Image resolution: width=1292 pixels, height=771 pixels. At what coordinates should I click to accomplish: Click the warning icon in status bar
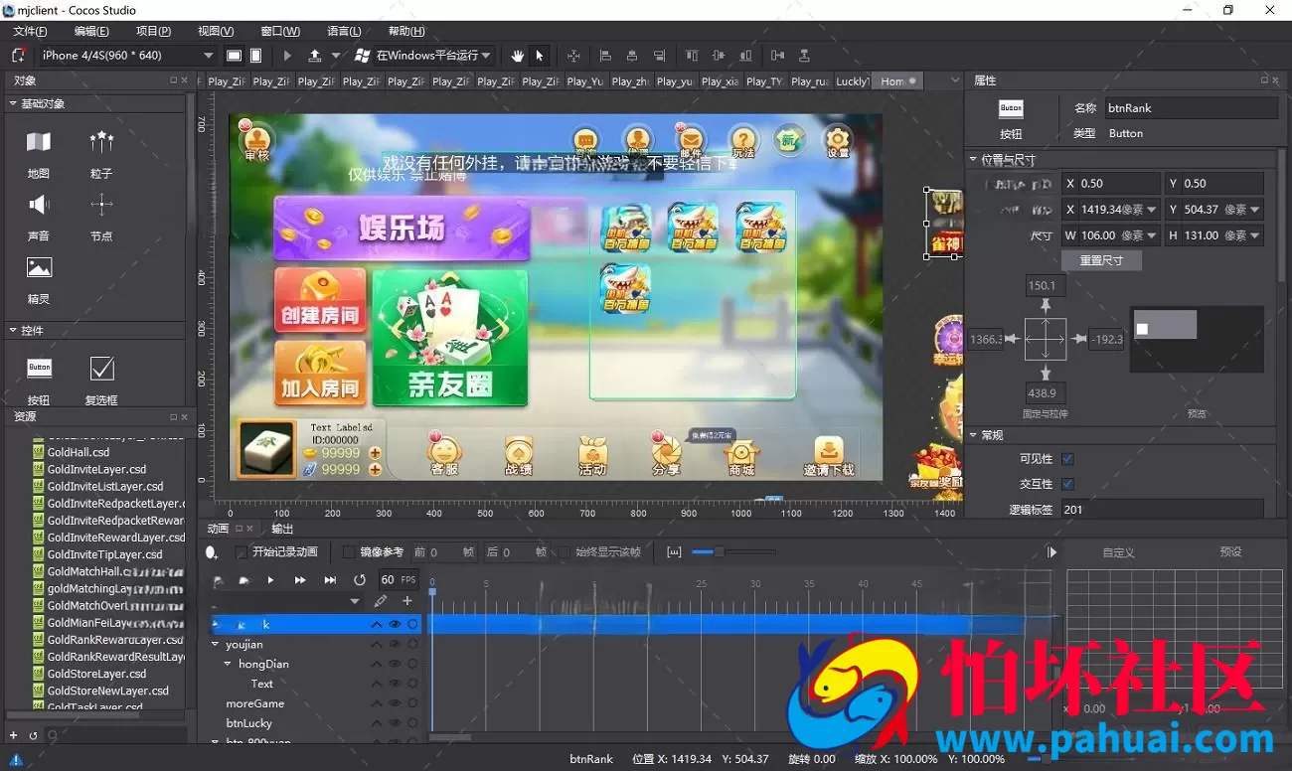(15, 759)
